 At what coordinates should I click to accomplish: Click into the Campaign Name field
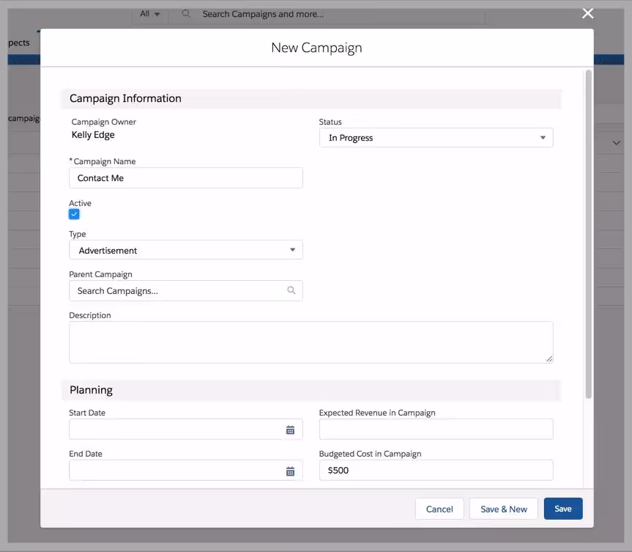[186, 178]
